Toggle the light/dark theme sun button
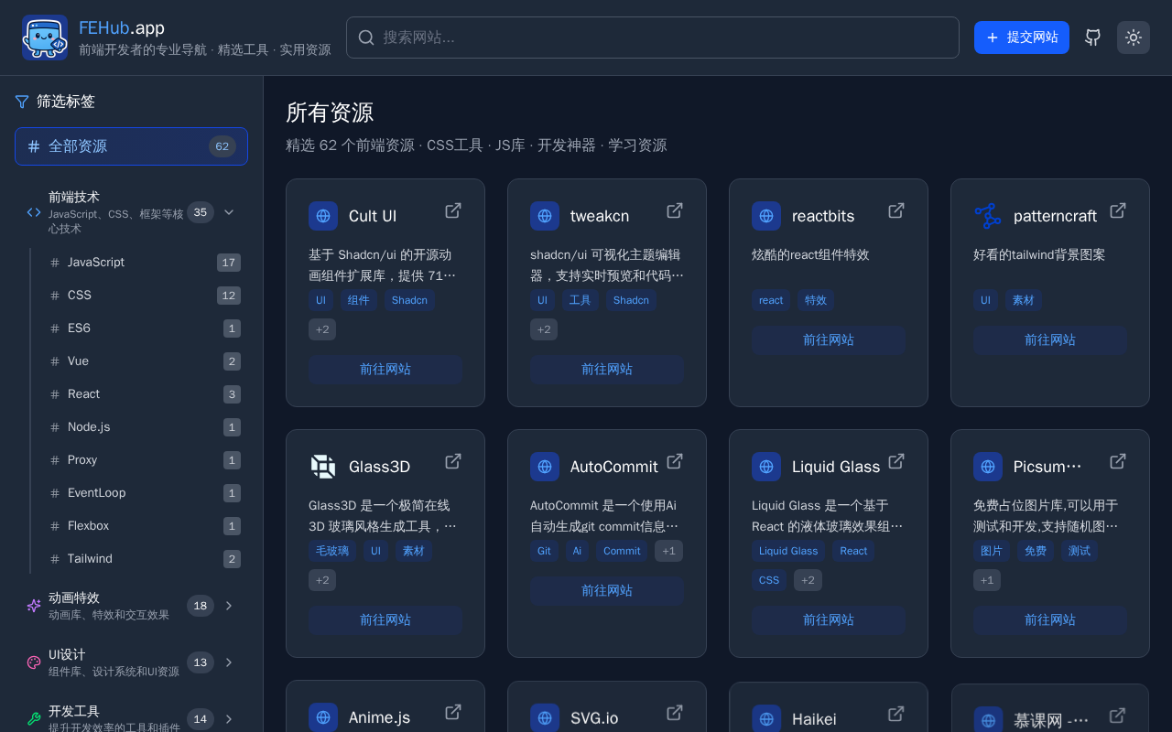Screen dimensions: 1172x732 pyautogui.click(x=1134, y=38)
